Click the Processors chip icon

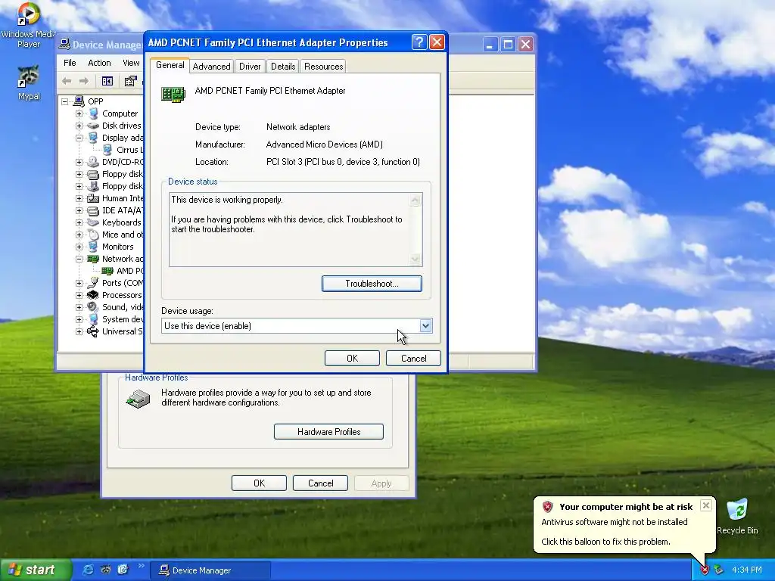click(93, 295)
